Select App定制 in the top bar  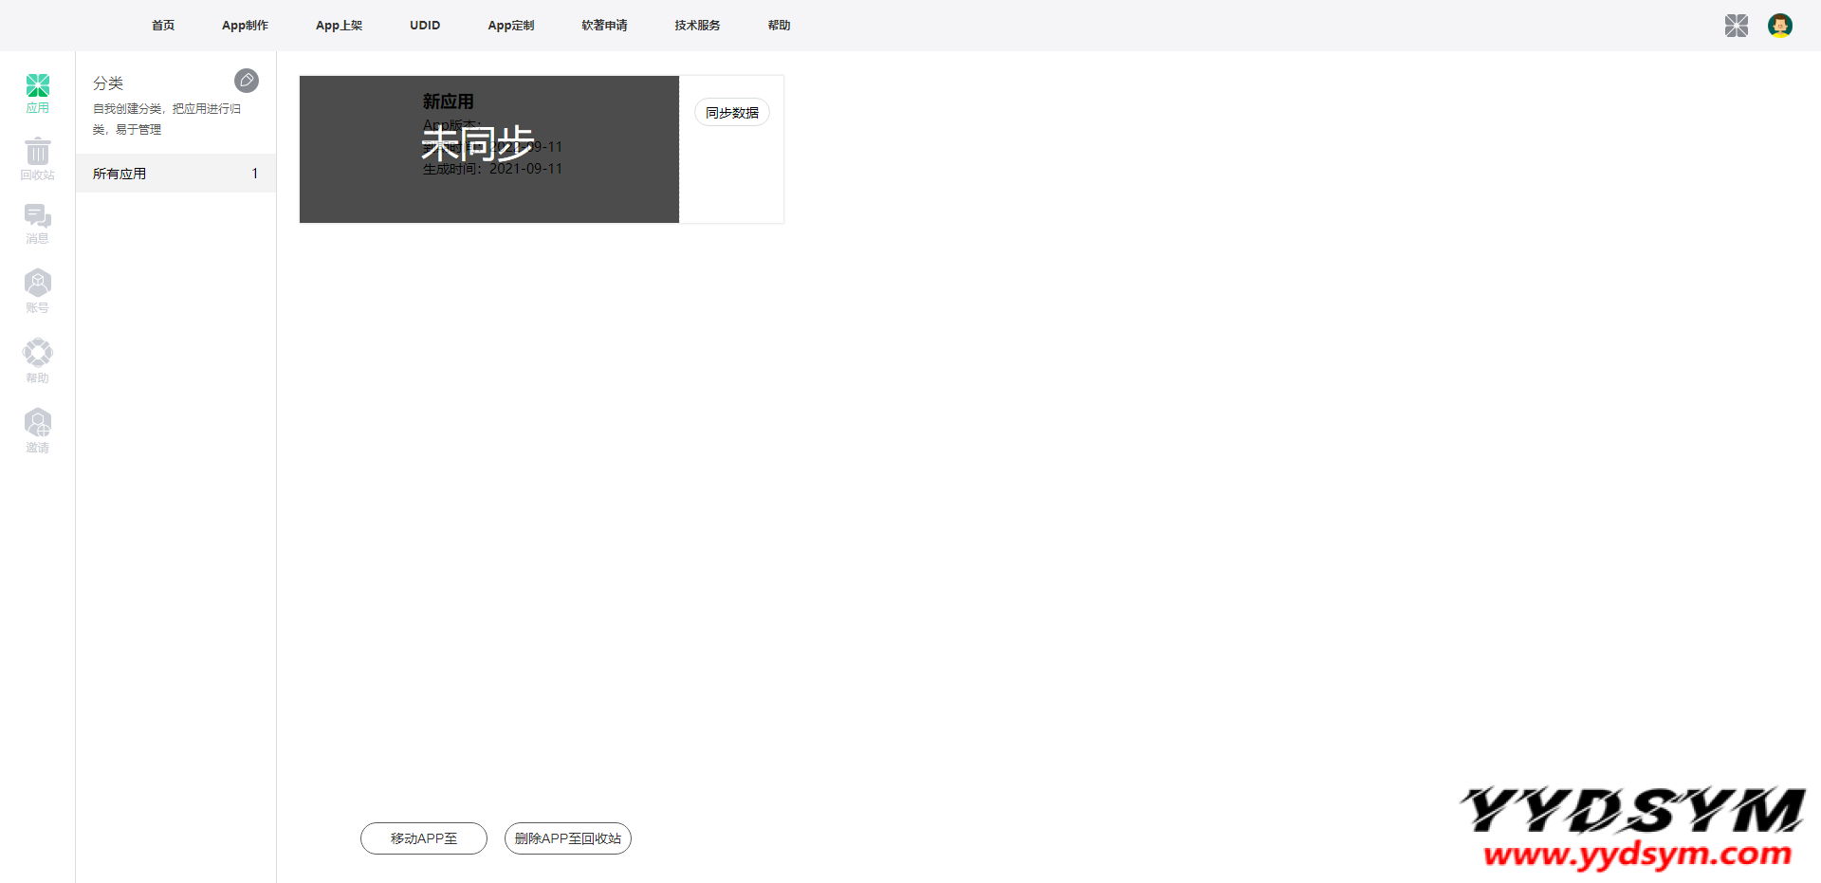[510, 26]
